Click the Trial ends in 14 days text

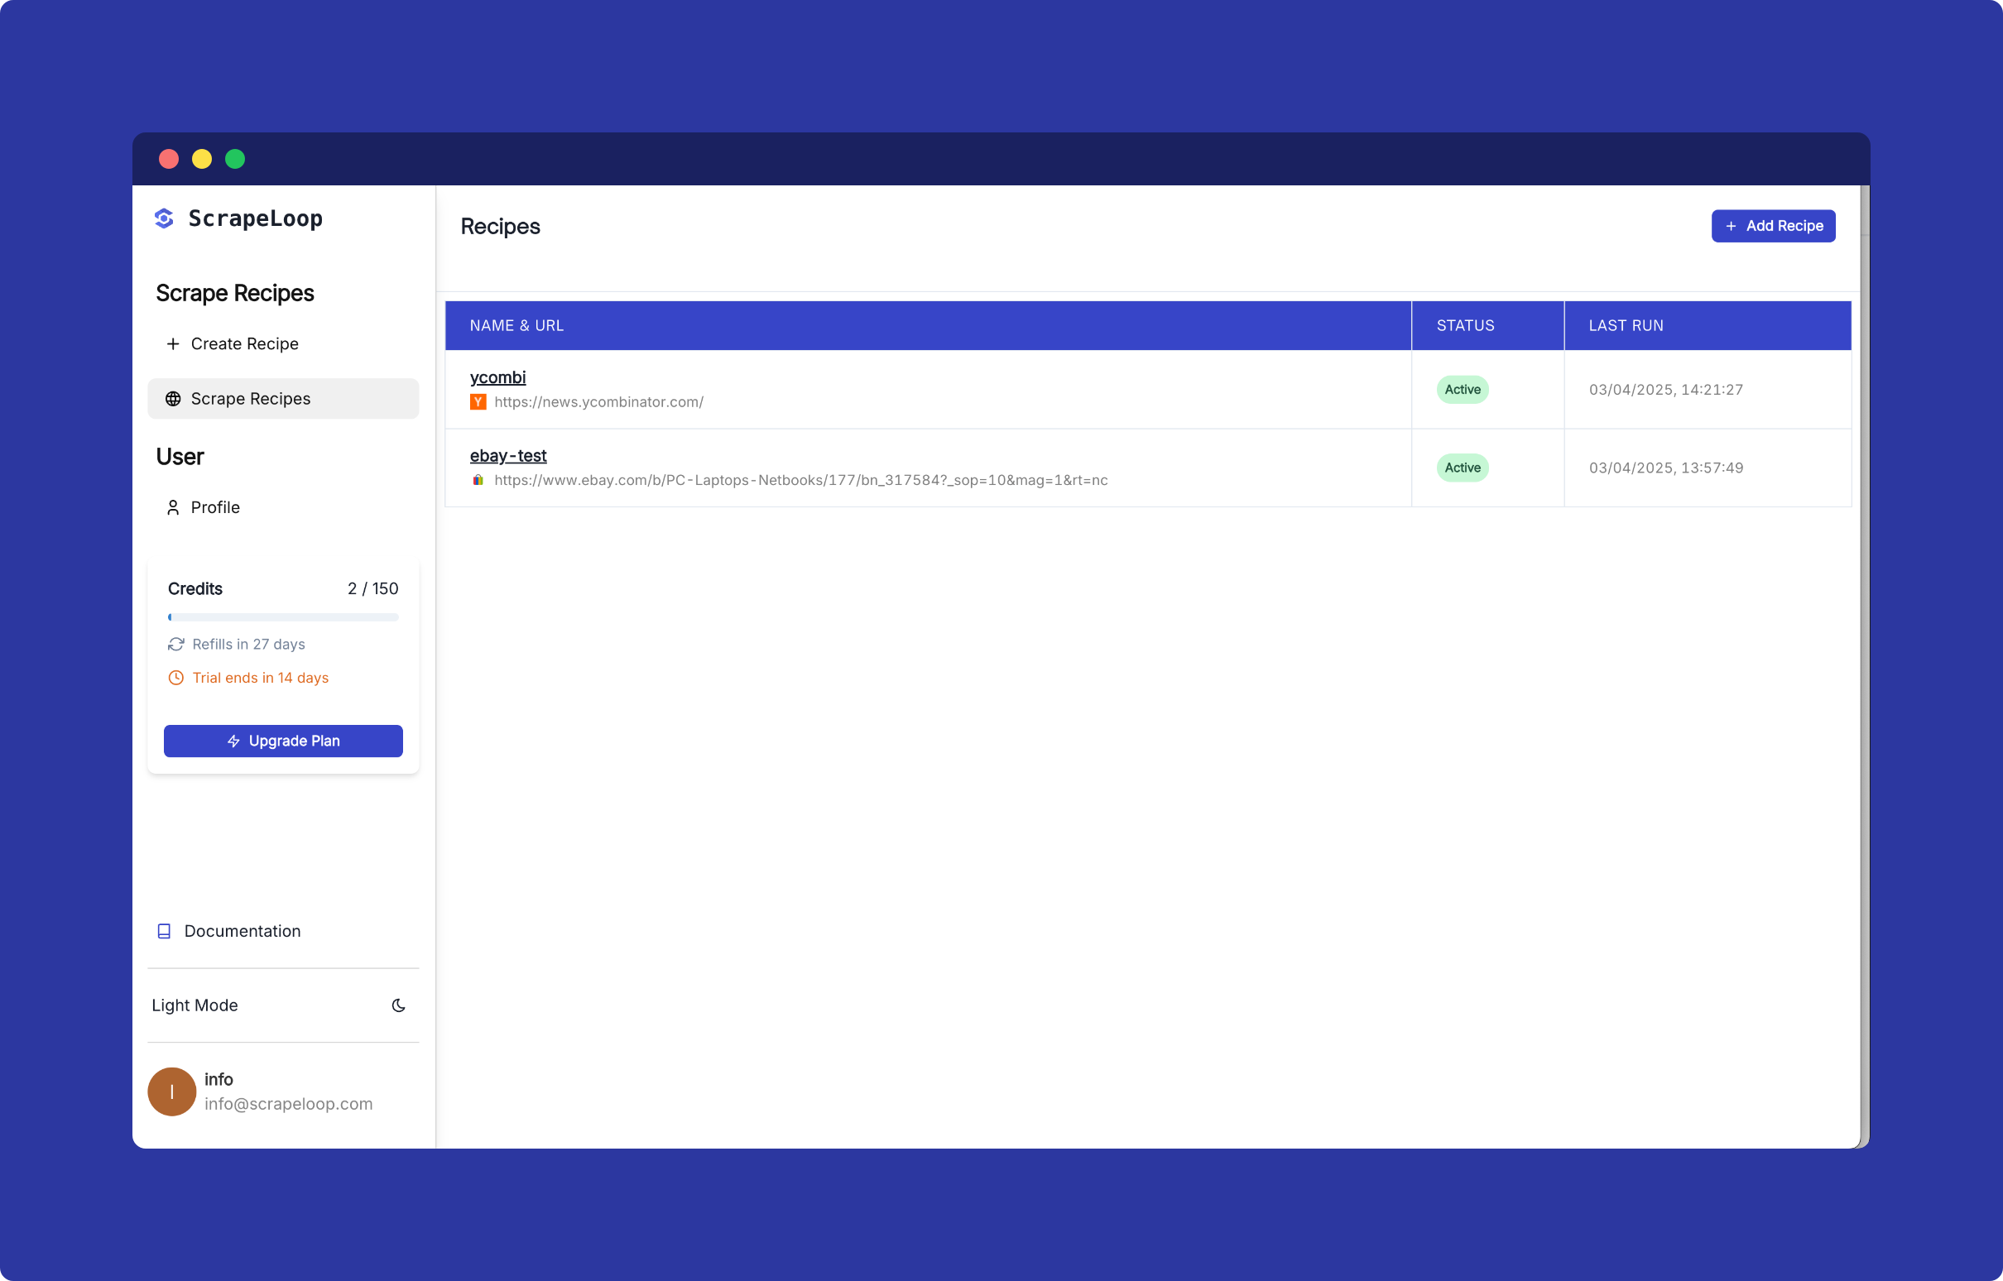coord(261,678)
